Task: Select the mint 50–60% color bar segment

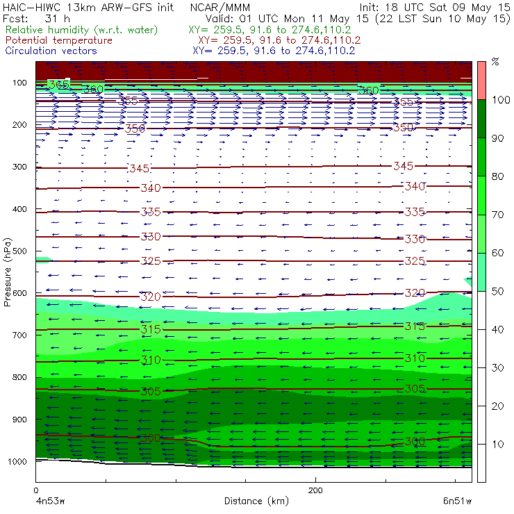Action: (x=481, y=272)
